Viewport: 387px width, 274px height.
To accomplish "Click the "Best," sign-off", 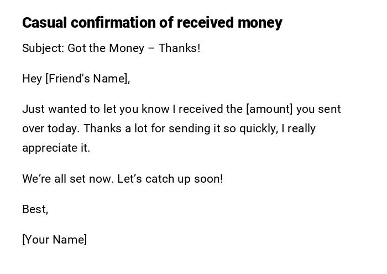I will pyautogui.click(x=35, y=209).
